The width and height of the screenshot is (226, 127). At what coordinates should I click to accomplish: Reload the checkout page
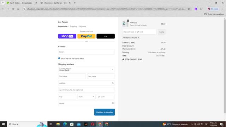pos(13,9)
